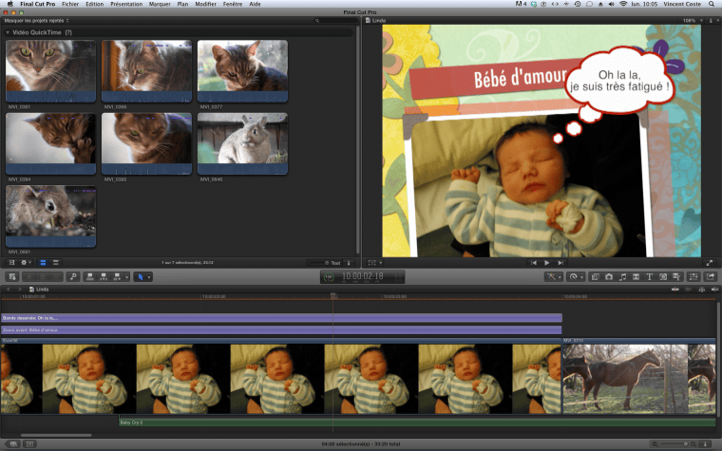Select the rabbit clip MVI_0640 thumbnail
The height and width of the screenshot is (451, 722).
coord(241,139)
